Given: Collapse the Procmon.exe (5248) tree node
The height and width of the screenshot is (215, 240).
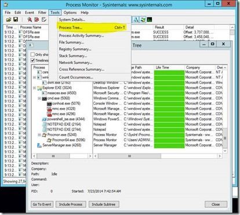Looking at the screenshot, I should coord(39,135).
